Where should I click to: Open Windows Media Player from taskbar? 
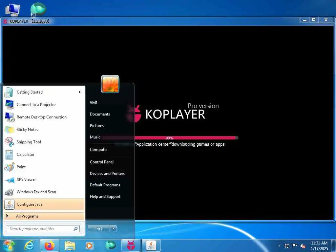[x=89, y=245]
